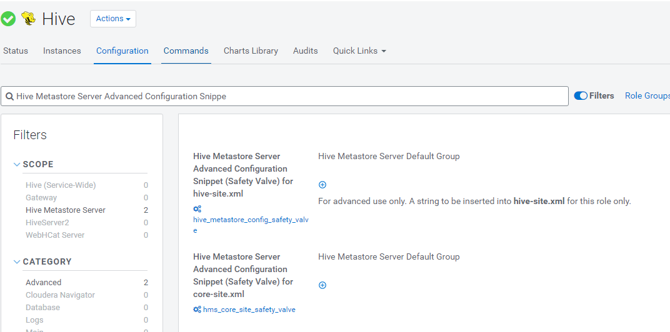Click into the configuration search field

(x=287, y=97)
